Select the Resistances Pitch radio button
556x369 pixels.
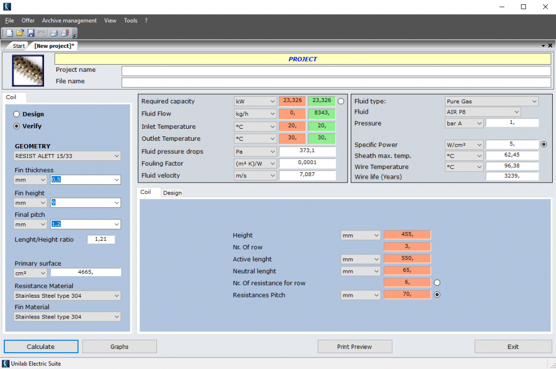[437, 294]
